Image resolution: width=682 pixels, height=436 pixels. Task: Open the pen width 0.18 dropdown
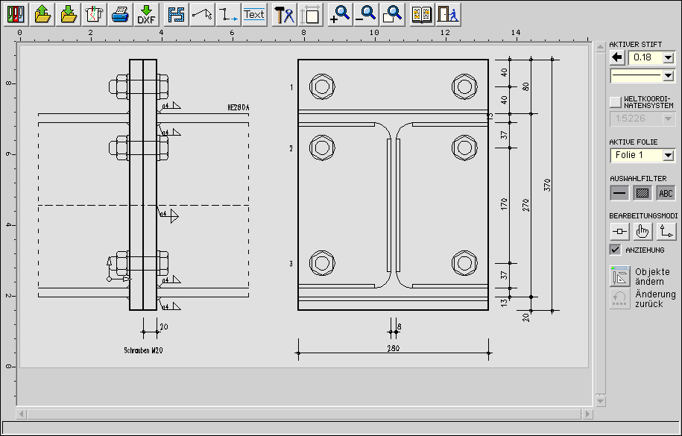coord(668,57)
